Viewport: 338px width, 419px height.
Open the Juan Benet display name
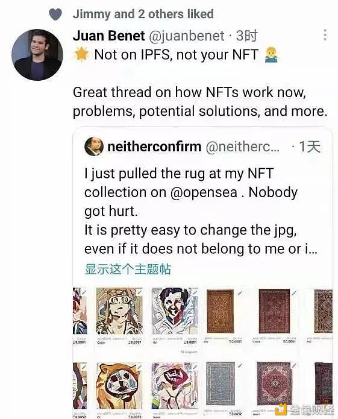(x=109, y=36)
